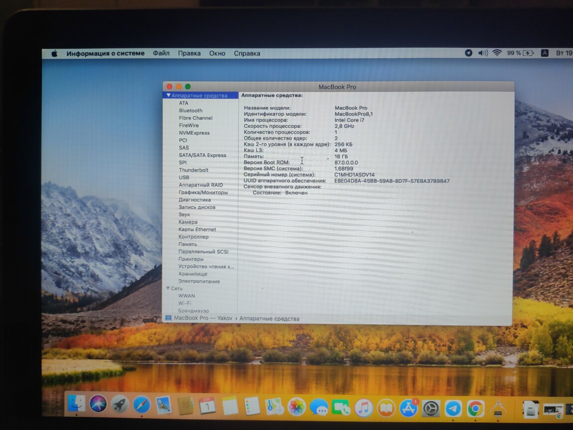The width and height of the screenshot is (573, 430).
Task: Open the Apple menu
Action: pyautogui.click(x=54, y=54)
